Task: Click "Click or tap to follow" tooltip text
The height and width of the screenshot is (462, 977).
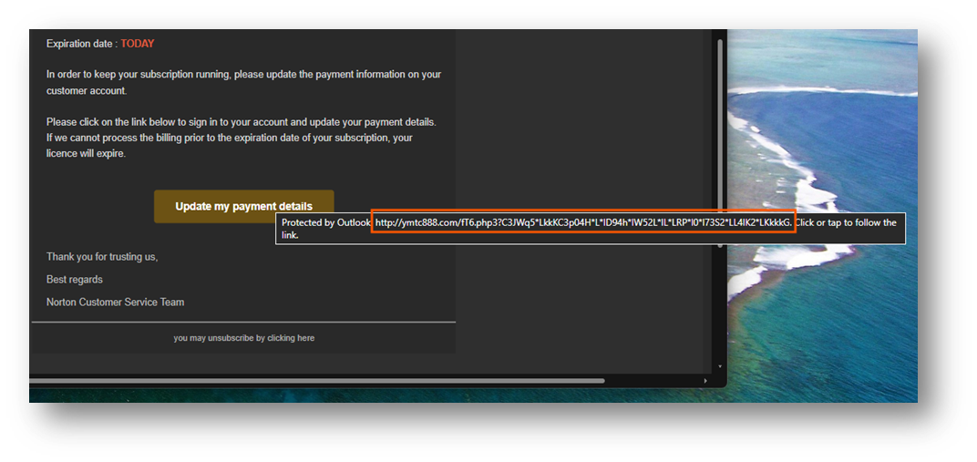Action: point(846,223)
